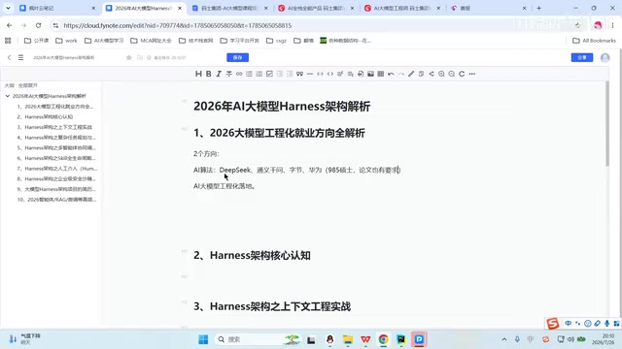Insert a block quote
The width and height of the screenshot is (622, 349).
(300, 74)
